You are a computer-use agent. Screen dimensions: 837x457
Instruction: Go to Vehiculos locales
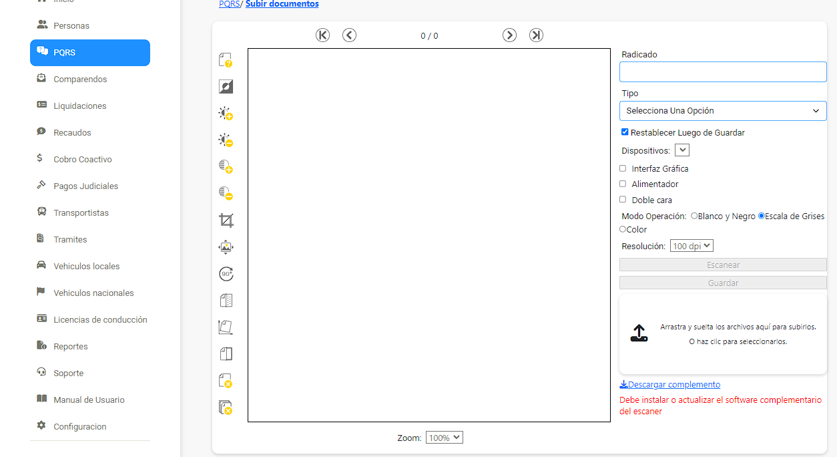(90, 266)
